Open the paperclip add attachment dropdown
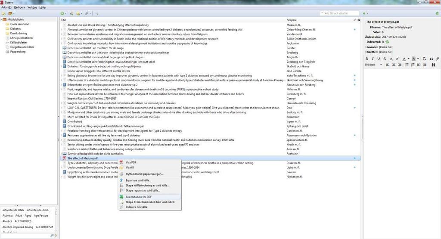Screen dimensions: 441x239 [88, 13]
